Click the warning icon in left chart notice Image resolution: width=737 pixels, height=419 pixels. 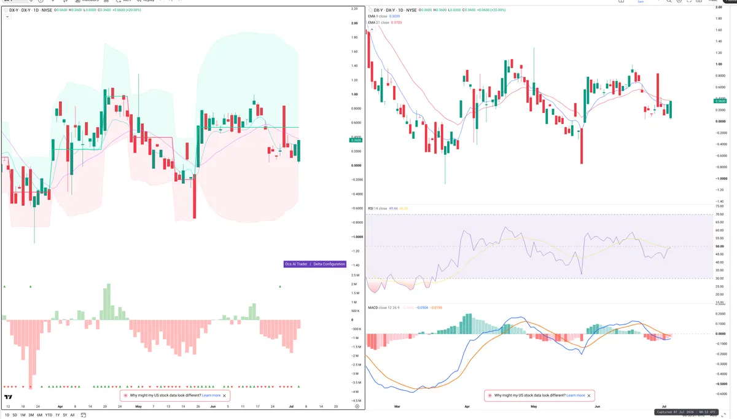(x=125, y=396)
